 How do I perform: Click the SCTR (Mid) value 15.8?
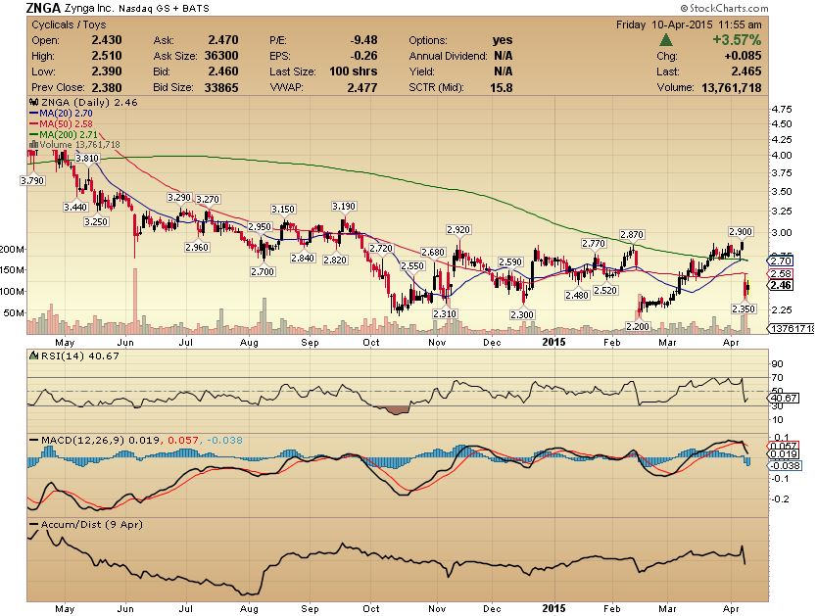click(502, 87)
